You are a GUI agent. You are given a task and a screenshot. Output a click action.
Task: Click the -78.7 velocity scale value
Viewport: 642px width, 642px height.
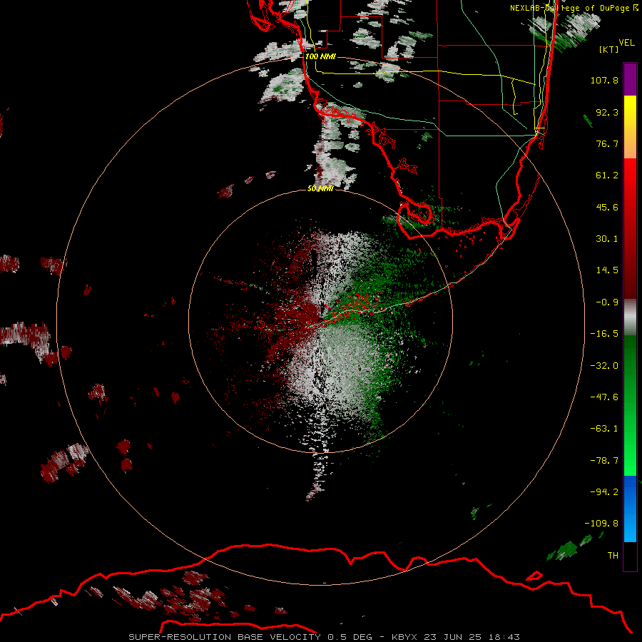[604, 461]
